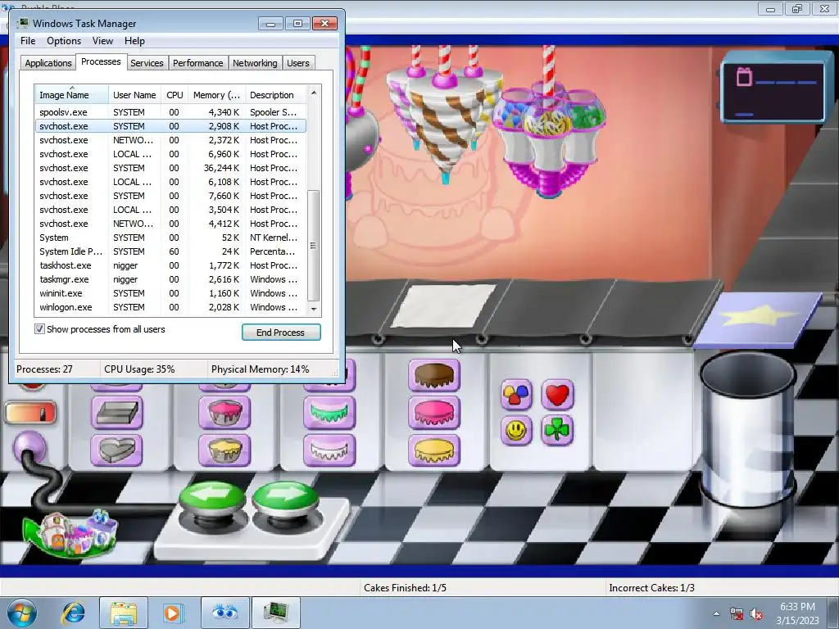Click the taskbar clock showing 6:33 PM
This screenshot has height=629, width=839.
click(x=797, y=613)
